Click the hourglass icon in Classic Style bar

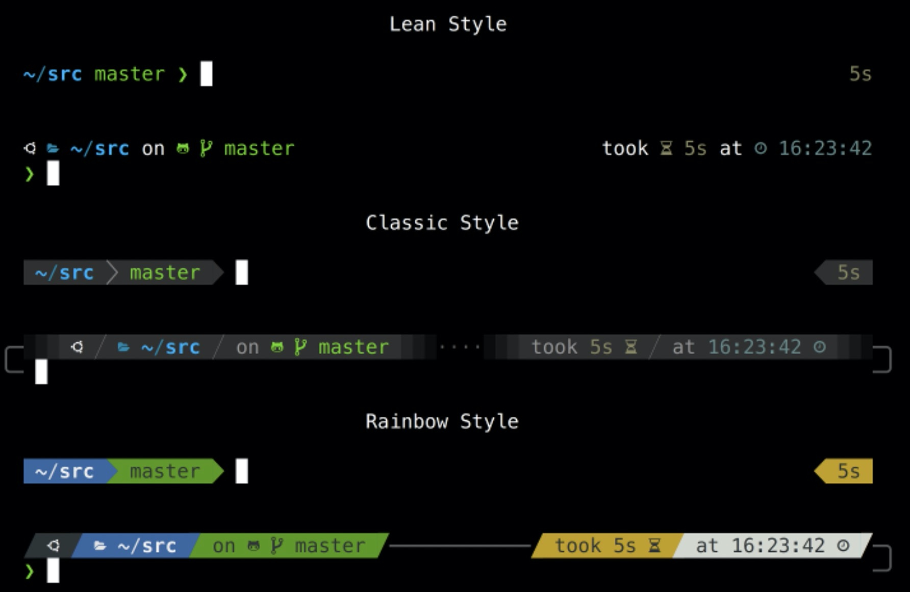[631, 347]
